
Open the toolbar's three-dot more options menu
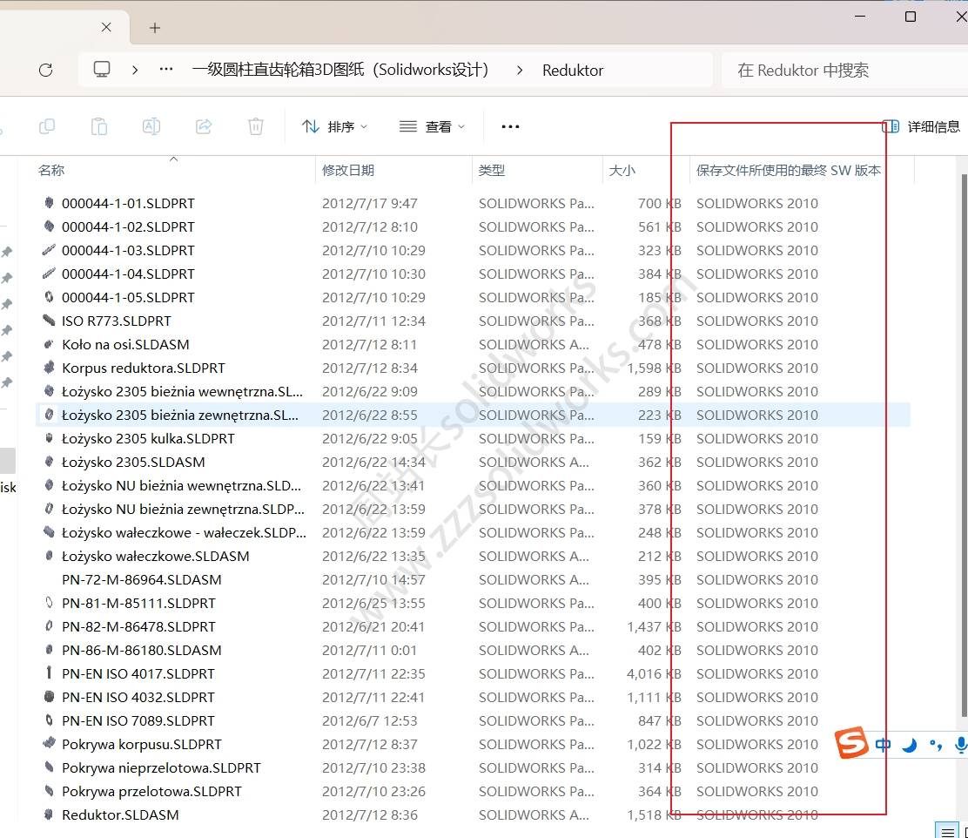tap(510, 127)
